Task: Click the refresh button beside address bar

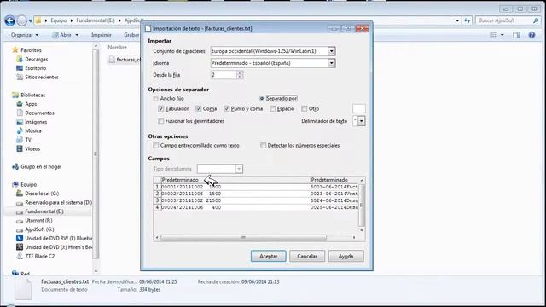Action: tap(467, 20)
